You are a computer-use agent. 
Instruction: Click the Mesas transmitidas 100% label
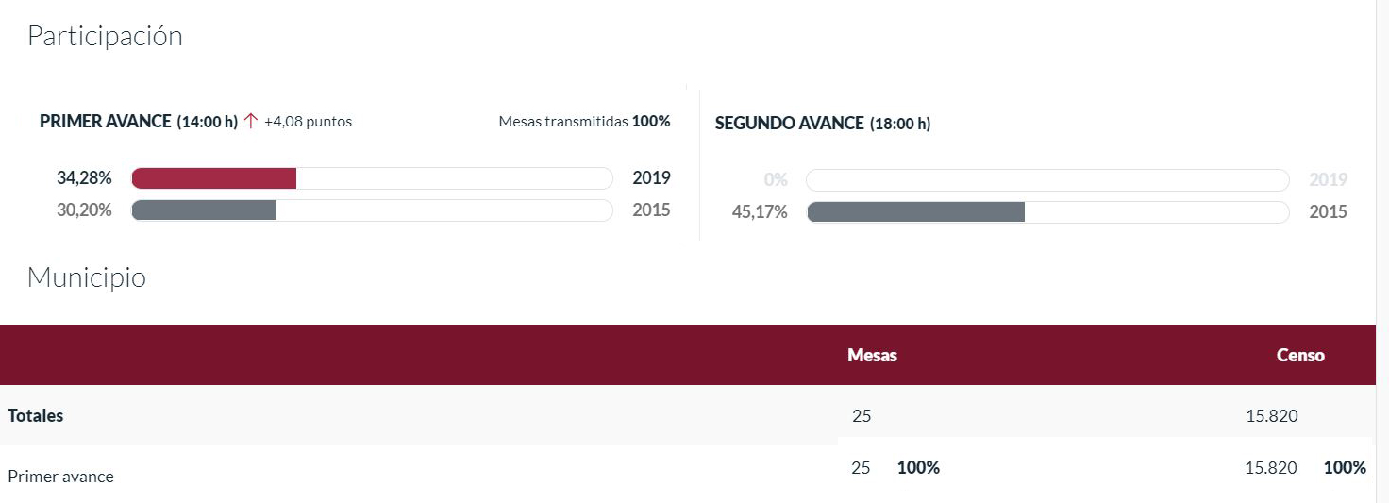pyautogui.click(x=584, y=121)
